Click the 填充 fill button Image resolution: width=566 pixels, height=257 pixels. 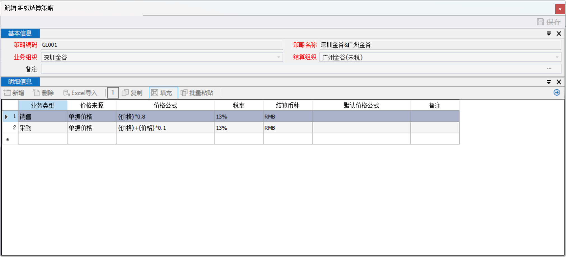[x=162, y=93]
